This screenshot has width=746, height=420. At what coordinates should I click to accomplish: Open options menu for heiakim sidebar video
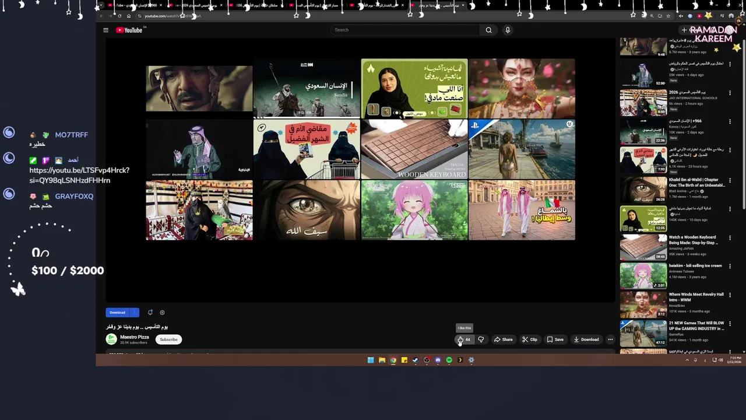coord(730,266)
